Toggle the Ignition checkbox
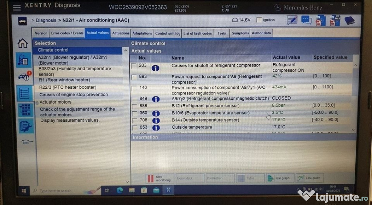The width and height of the screenshot is (372, 205). click(259, 20)
